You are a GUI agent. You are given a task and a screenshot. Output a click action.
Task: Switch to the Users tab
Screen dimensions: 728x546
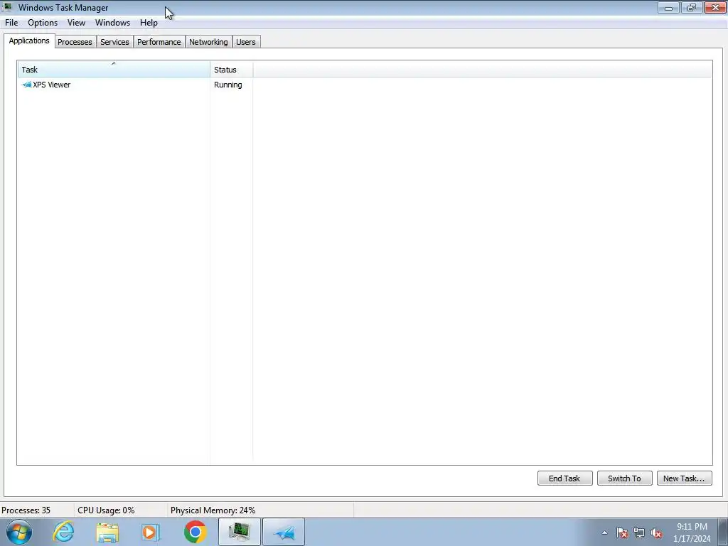[245, 42]
